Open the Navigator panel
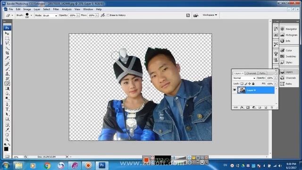 tap(289, 29)
